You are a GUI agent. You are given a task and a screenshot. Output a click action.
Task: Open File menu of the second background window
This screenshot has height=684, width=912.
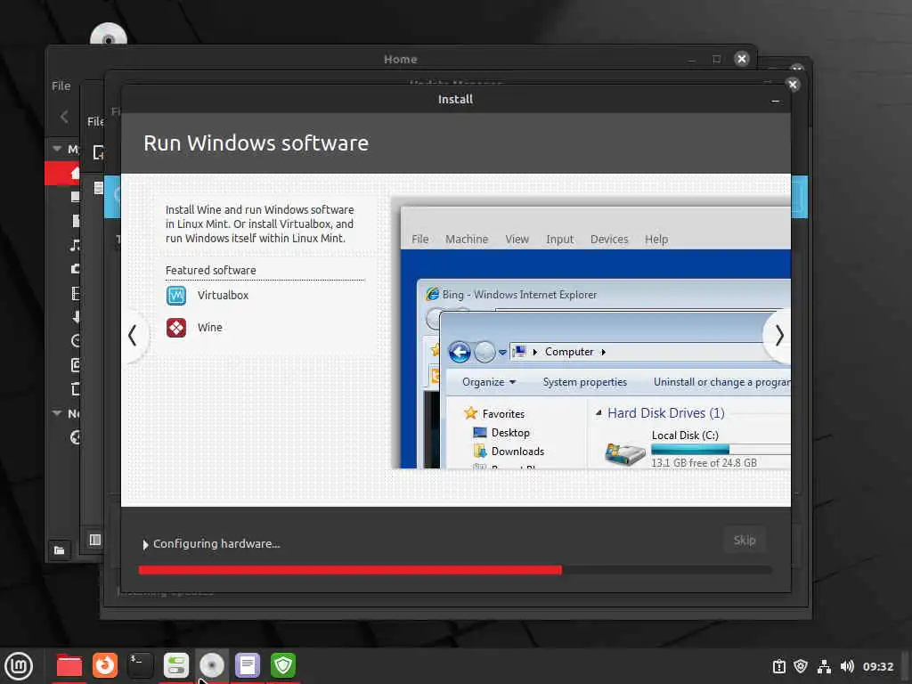(95, 121)
